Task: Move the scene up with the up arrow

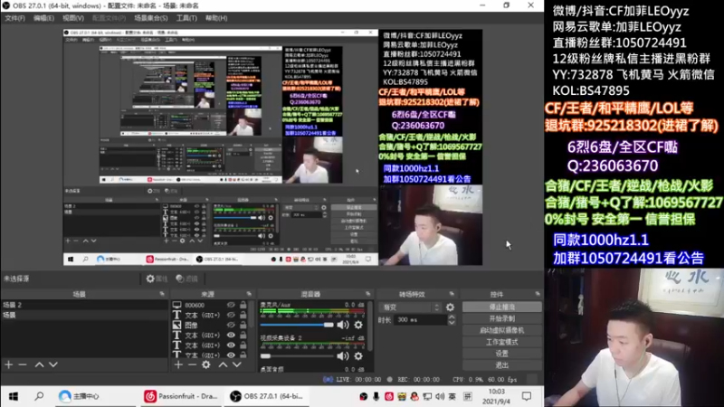Action: coord(39,364)
